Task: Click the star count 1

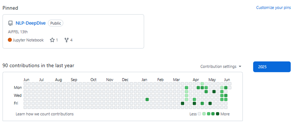Action: (x=57, y=40)
